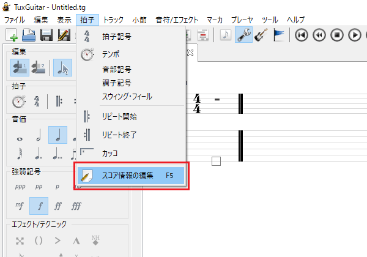The height and width of the screenshot is (257, 367).
Task: Click the Save As icon with pencil
Action: [x=64, y=35]
